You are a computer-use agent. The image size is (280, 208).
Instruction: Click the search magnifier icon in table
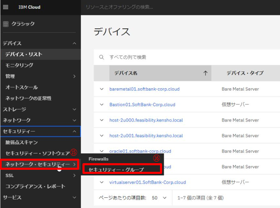point(101,58)
